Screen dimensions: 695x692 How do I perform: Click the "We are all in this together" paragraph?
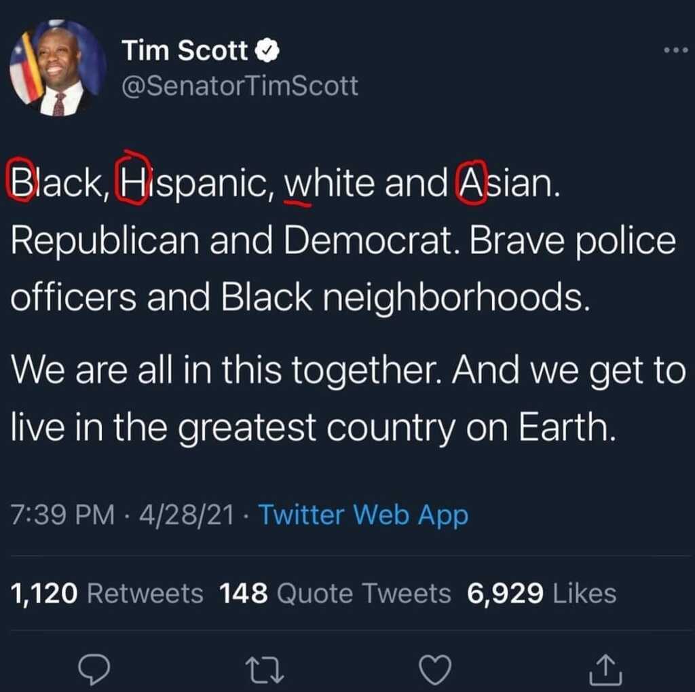click(x=348, y=399)
